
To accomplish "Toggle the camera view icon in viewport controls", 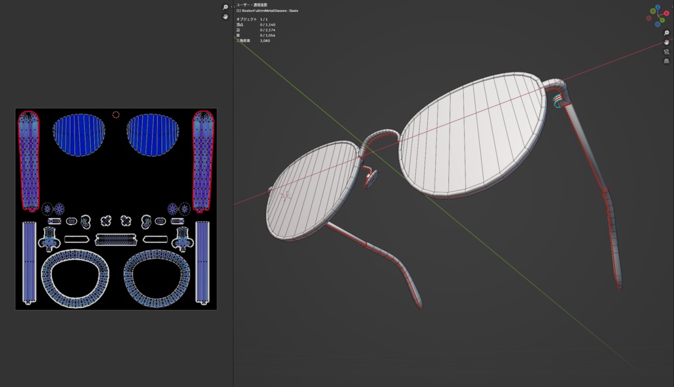I will coord(666,52).
